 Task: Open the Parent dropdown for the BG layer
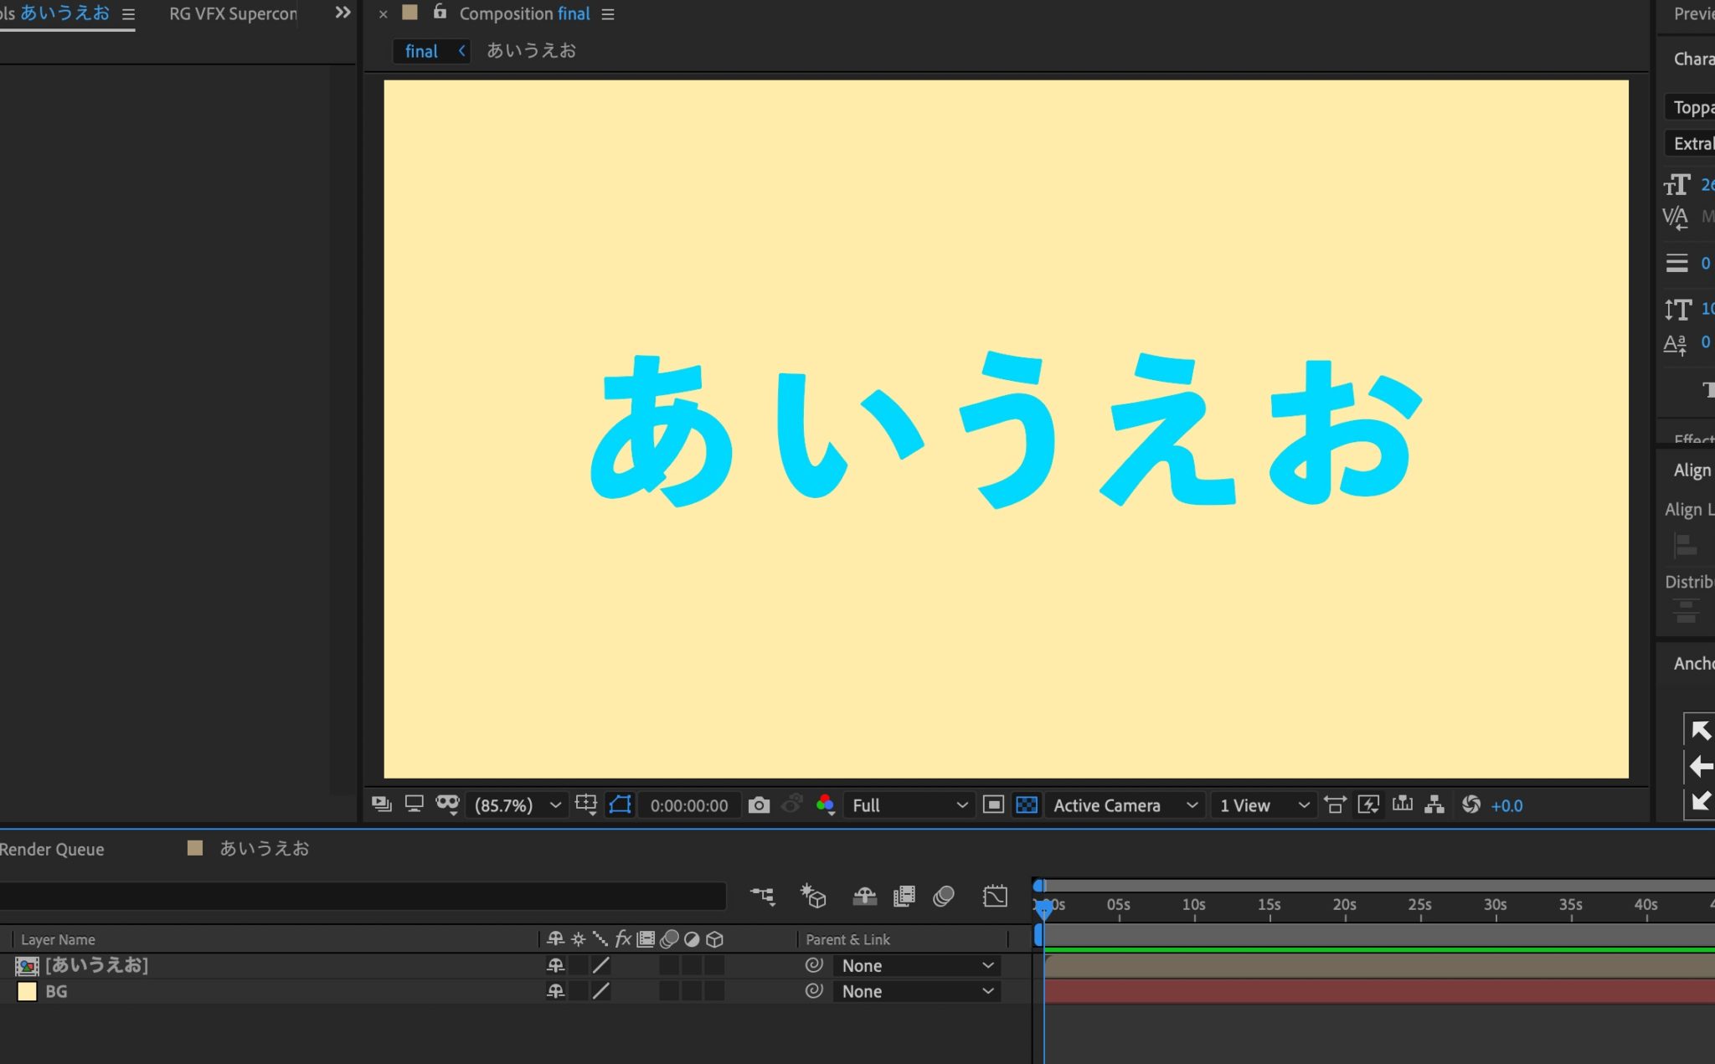click(917, 991)
